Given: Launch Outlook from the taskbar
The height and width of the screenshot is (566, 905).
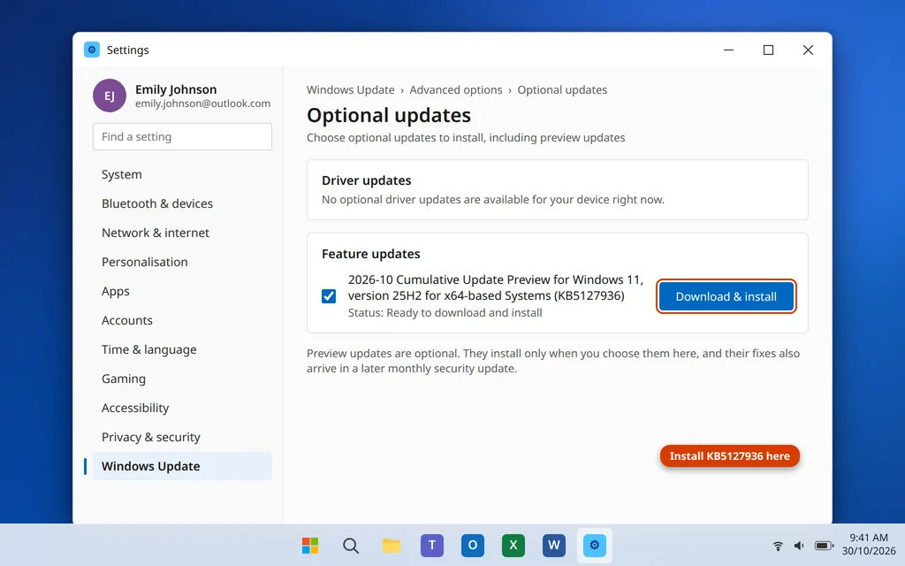Looking at the screenshot, I should tap(473, 545).
